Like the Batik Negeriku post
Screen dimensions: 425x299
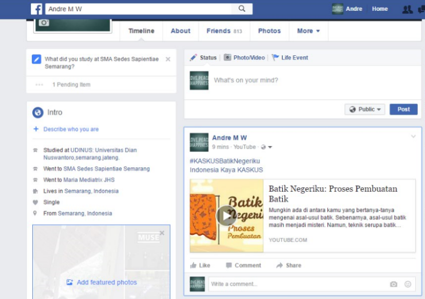[x=200, y=265]
